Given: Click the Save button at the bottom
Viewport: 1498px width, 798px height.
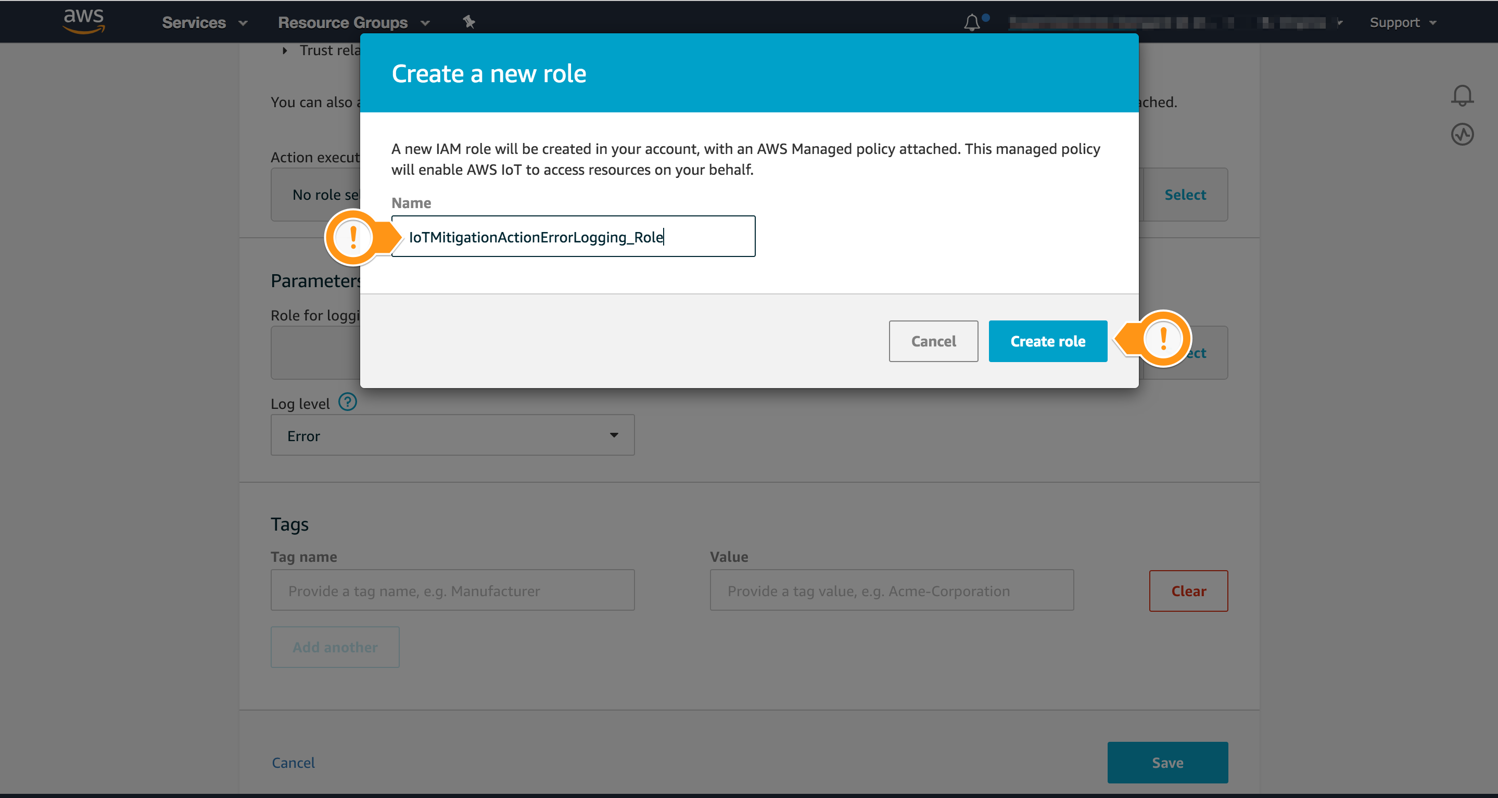Looking at the screenshot, I should 1167,763.
